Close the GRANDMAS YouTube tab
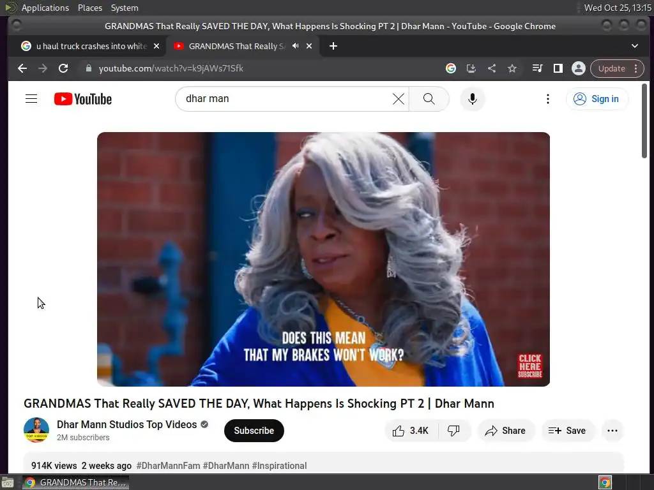Viewport: 654px width, 490px height. (x=309, y=46)
